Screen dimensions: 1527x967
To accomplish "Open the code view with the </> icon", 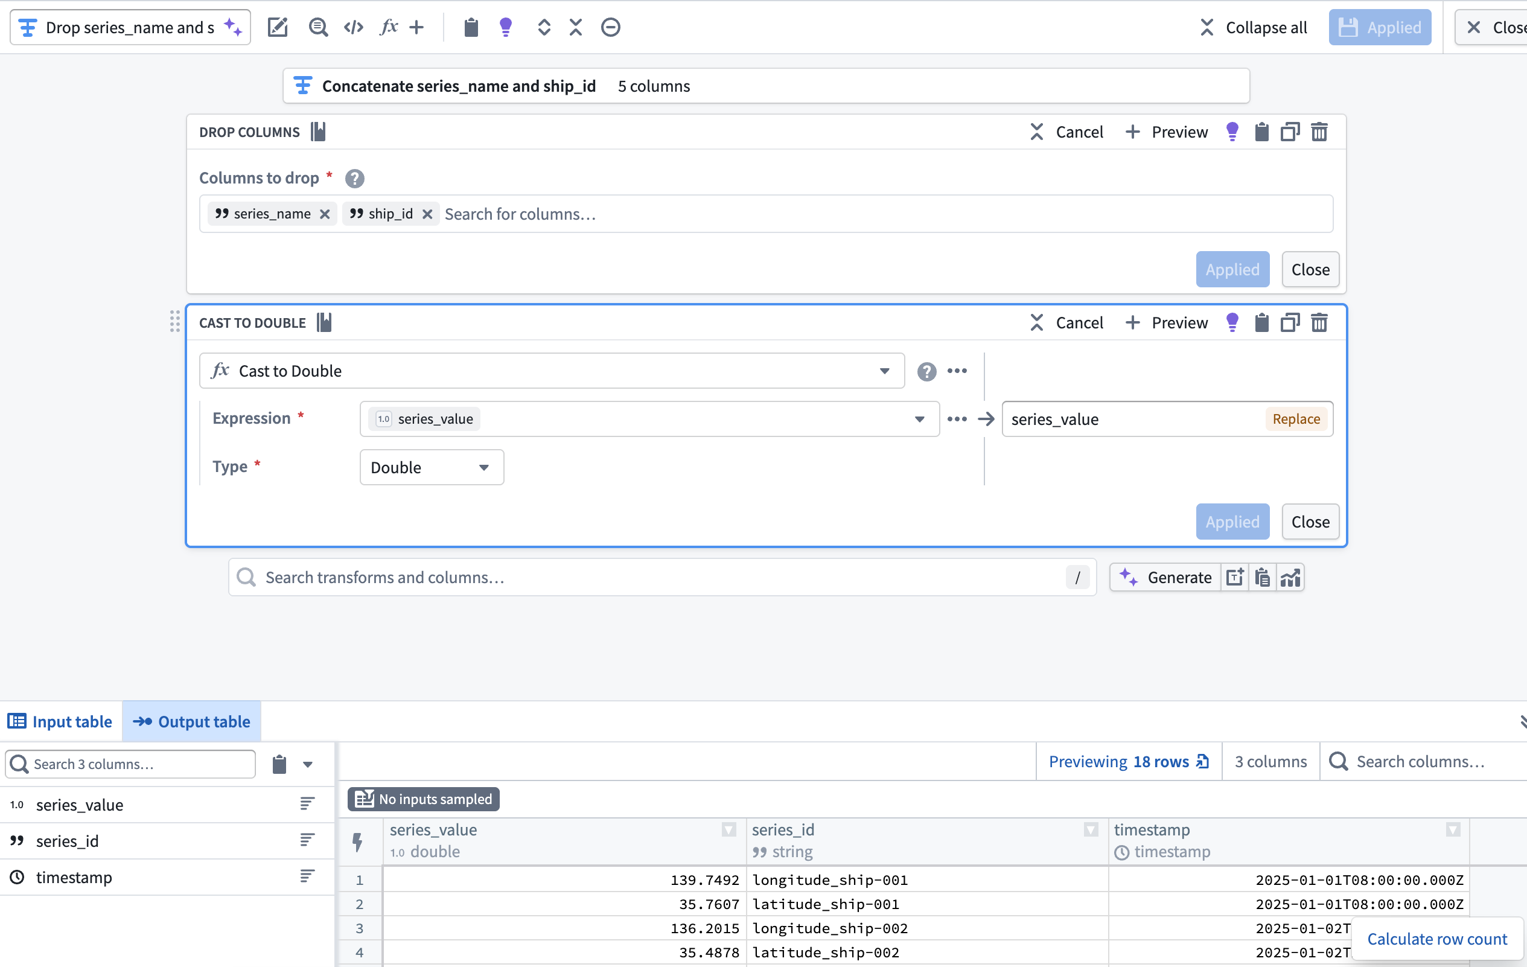I will tap(353, 27).
